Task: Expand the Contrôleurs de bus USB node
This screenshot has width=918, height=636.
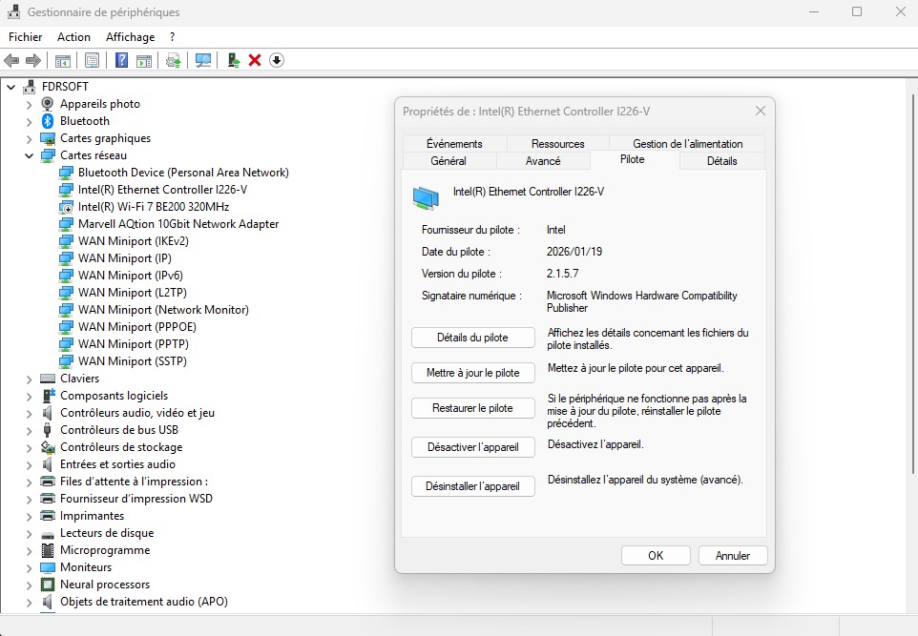Action: [29, 430]
